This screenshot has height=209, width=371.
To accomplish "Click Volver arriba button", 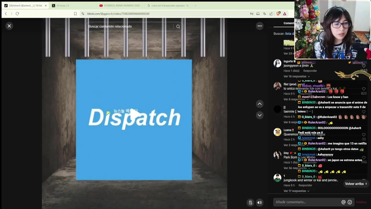I will pos(356,184).
